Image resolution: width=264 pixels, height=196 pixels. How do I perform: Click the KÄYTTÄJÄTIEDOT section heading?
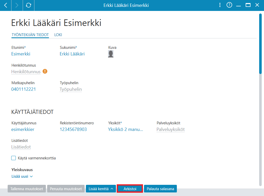(32, 112)
